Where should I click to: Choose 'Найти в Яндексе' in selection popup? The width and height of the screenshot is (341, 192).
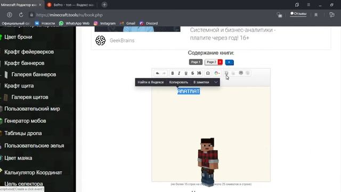tap(150, 82)
